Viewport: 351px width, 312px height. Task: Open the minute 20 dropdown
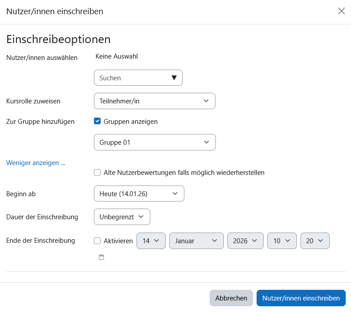point(315,241)
